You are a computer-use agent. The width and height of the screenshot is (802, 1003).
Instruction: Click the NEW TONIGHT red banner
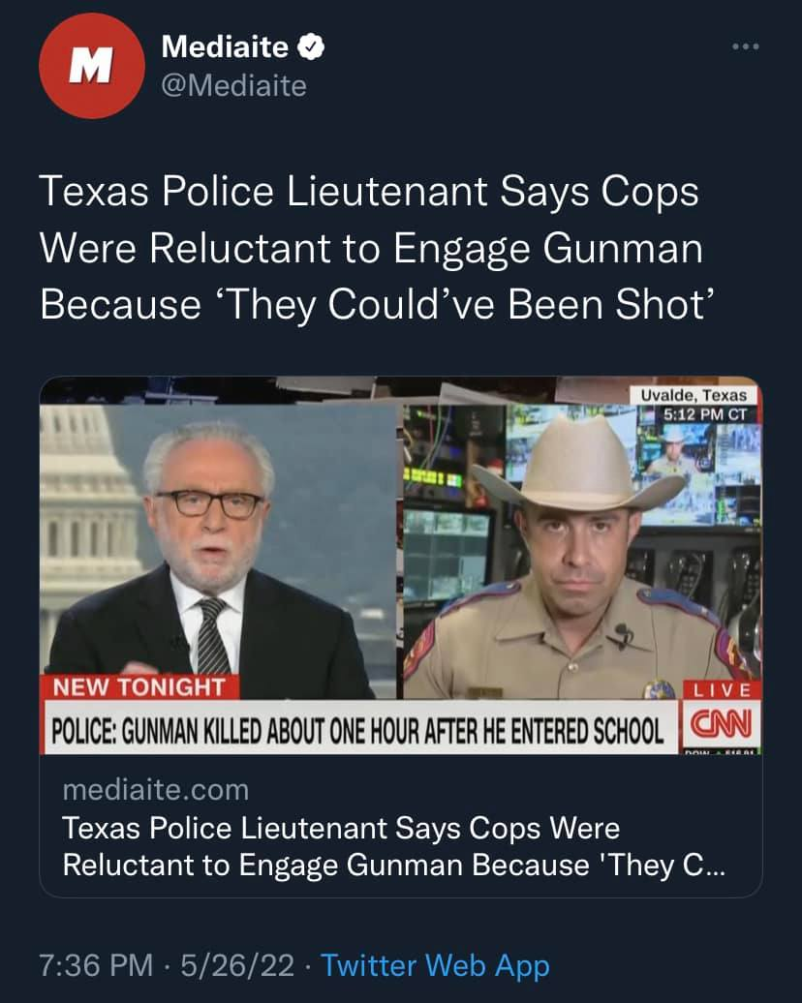point(139,687)
